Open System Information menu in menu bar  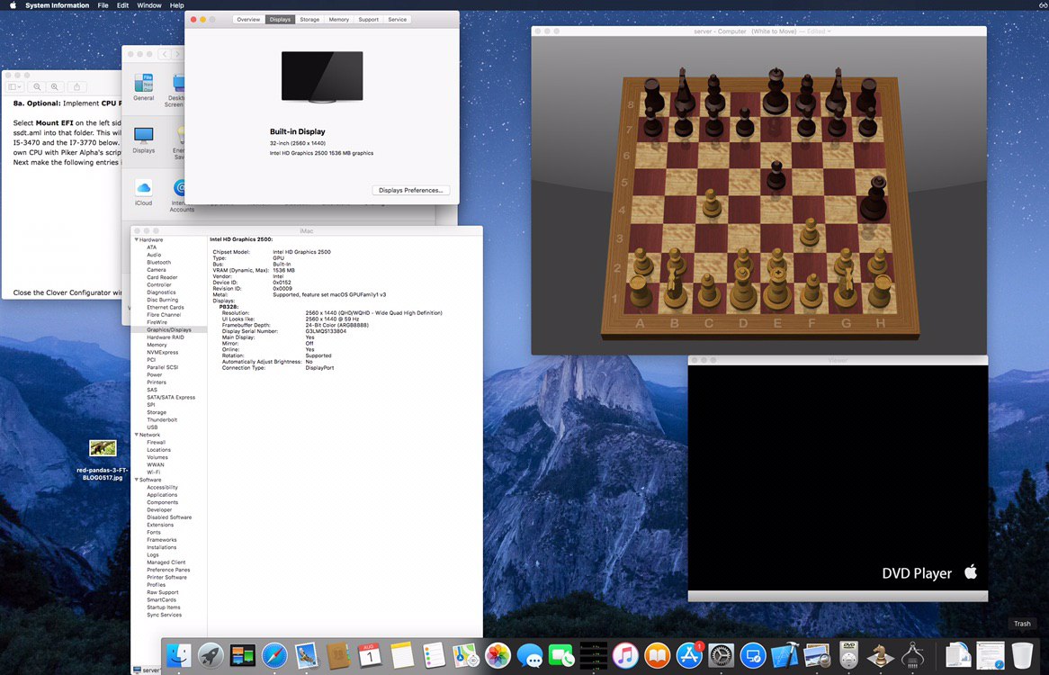[57, 5]
